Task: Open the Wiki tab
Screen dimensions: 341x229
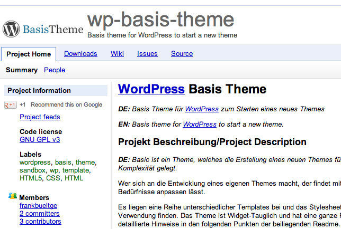Action: click(x=117, y=53)
